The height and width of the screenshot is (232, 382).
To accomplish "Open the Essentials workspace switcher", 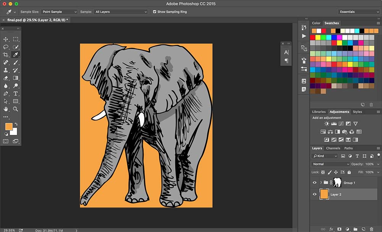I will [359, 12].
